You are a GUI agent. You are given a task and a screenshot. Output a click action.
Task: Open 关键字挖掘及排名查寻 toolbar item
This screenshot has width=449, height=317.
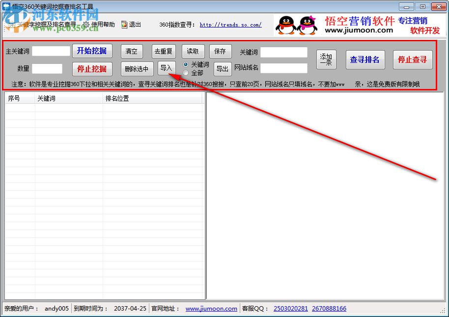pyautogui.click(x=42, y=25)
